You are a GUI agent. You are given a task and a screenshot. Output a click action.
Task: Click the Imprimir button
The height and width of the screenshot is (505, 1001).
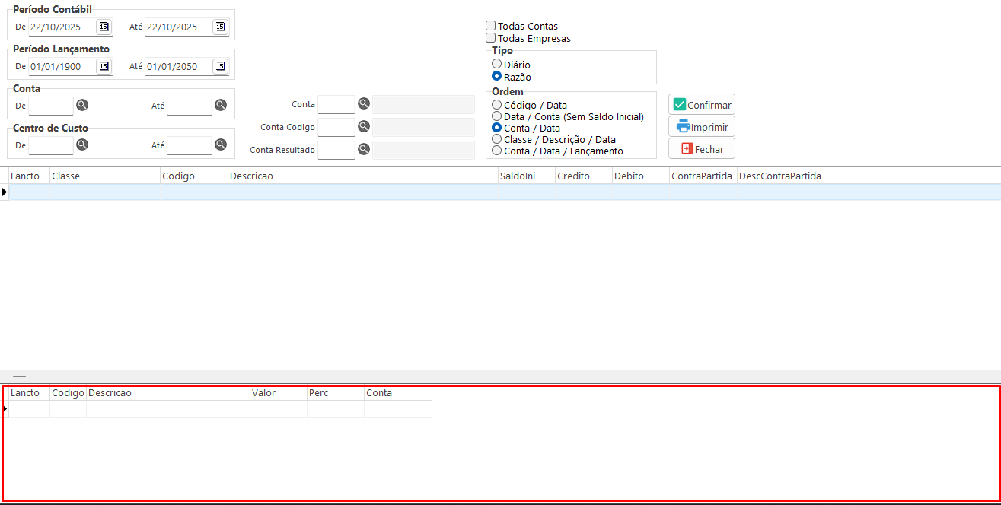point(702,127)
